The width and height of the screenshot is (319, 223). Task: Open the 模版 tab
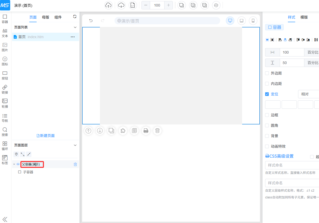pos(304,17)
